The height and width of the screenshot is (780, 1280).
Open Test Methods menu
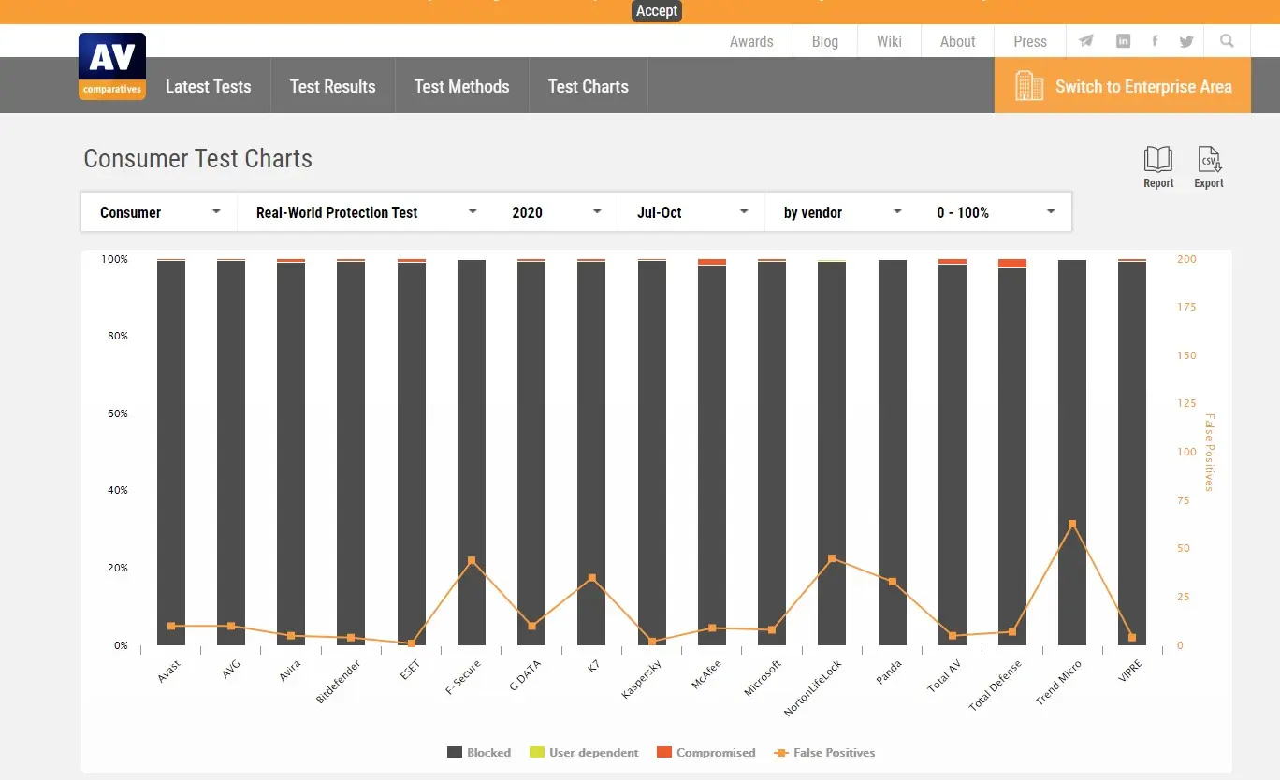462,86
